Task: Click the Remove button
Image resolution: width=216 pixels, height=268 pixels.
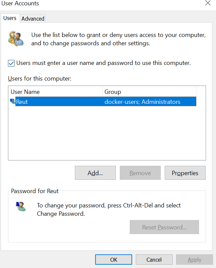Action: 140,173
